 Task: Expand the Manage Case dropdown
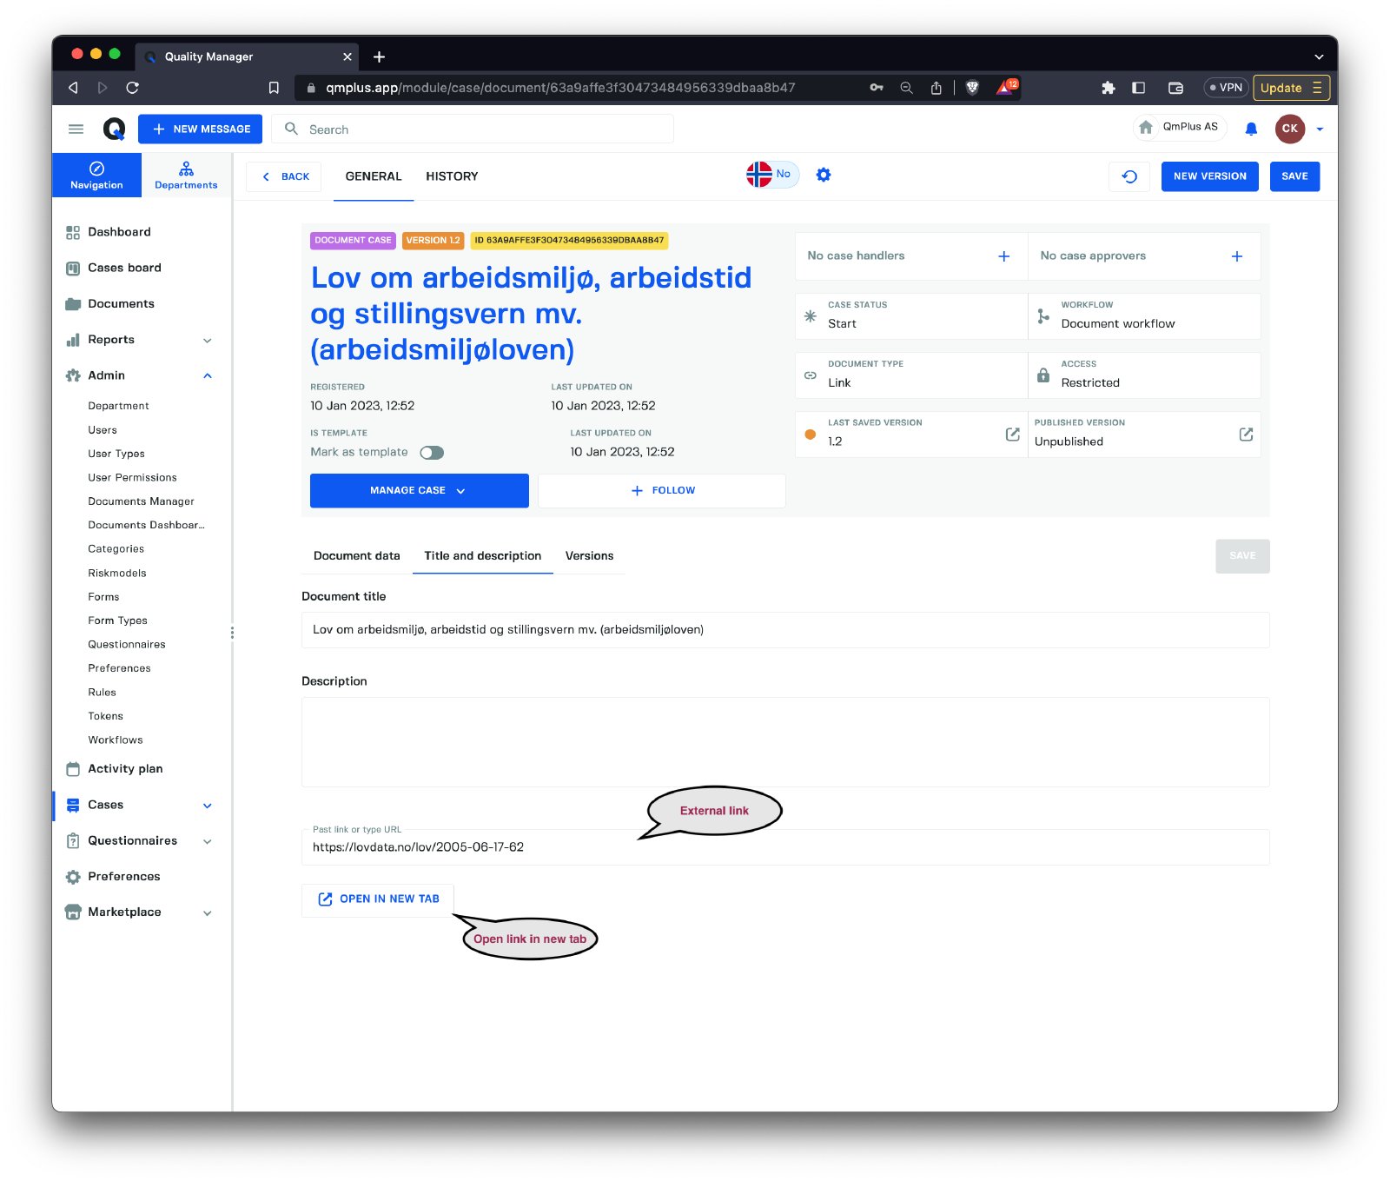[419, 491]
